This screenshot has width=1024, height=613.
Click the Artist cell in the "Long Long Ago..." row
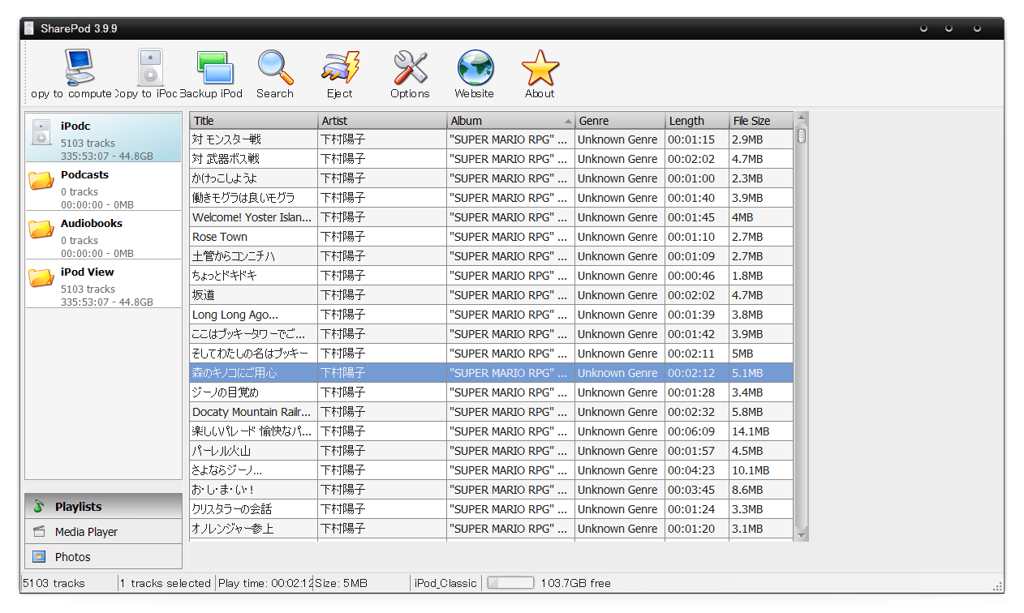pos(383,315)
